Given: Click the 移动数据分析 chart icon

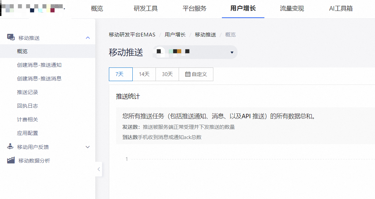Looking at the screenshot, I should (x=11, y=160).
